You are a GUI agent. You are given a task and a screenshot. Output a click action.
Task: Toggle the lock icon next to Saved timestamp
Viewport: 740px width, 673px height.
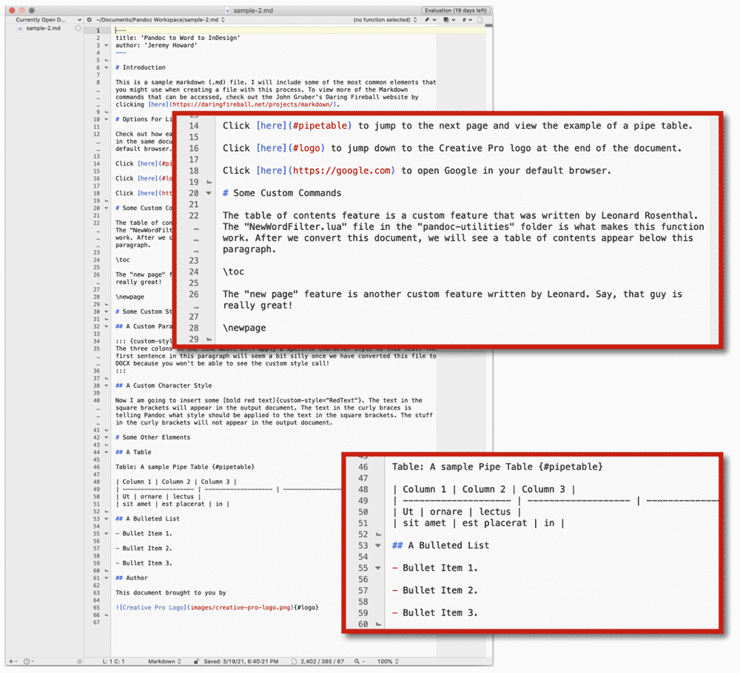click(x=196, y=661)
